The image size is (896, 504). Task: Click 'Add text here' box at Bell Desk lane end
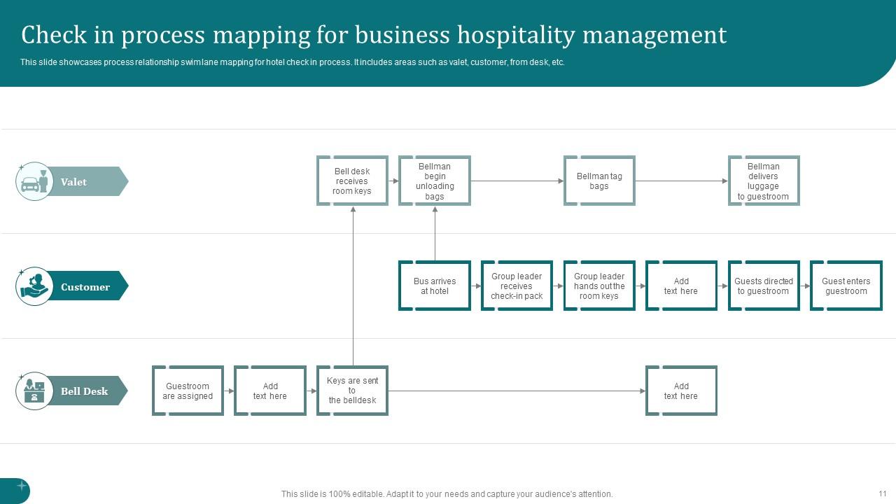click(x=681, y=391)
